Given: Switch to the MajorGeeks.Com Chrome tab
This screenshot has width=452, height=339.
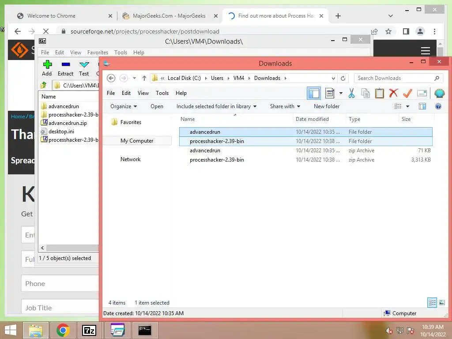Looking at the screenshot, I should [x=169, y=16].
